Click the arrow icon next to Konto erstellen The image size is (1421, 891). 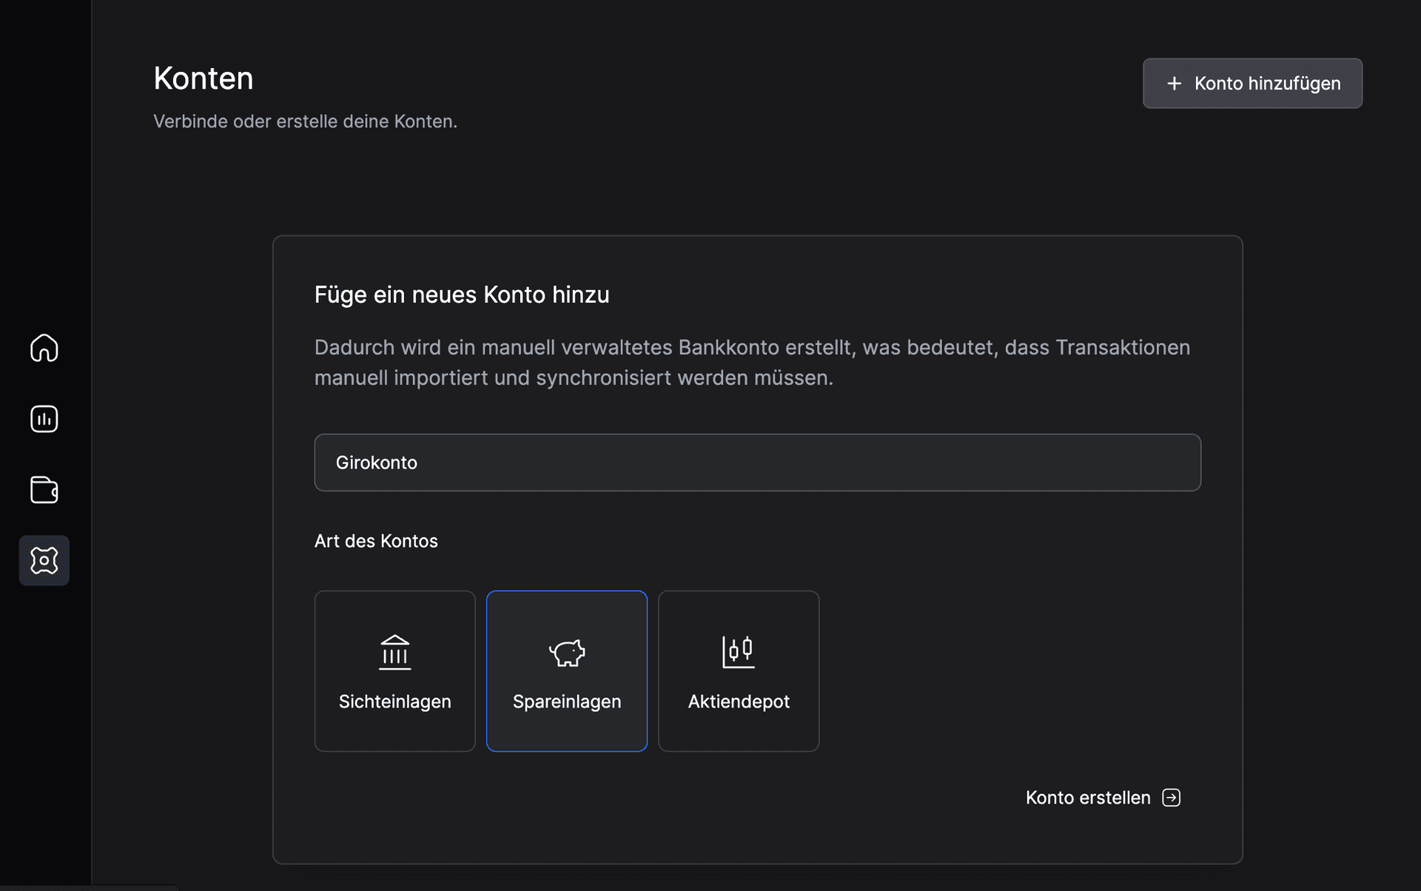pyautogui.click(x=1172, y=797)
